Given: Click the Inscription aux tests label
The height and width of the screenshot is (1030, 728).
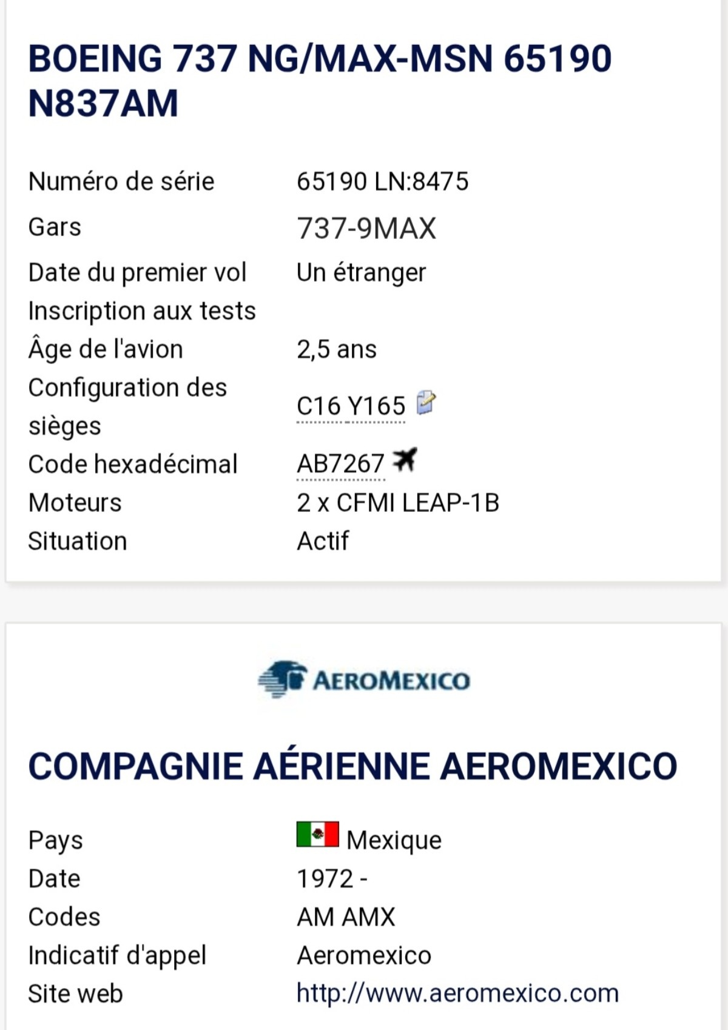Looking at the screenshot, I should [x=142, y=311].
